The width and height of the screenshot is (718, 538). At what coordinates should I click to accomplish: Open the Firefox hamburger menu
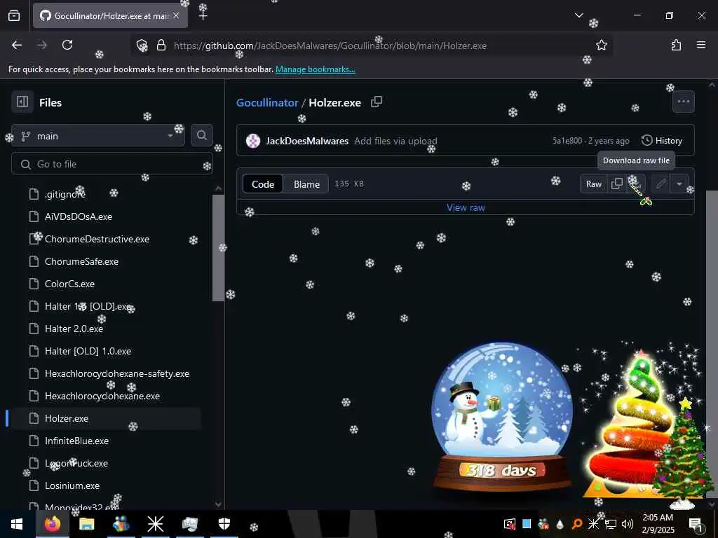[x=700, y=45]
